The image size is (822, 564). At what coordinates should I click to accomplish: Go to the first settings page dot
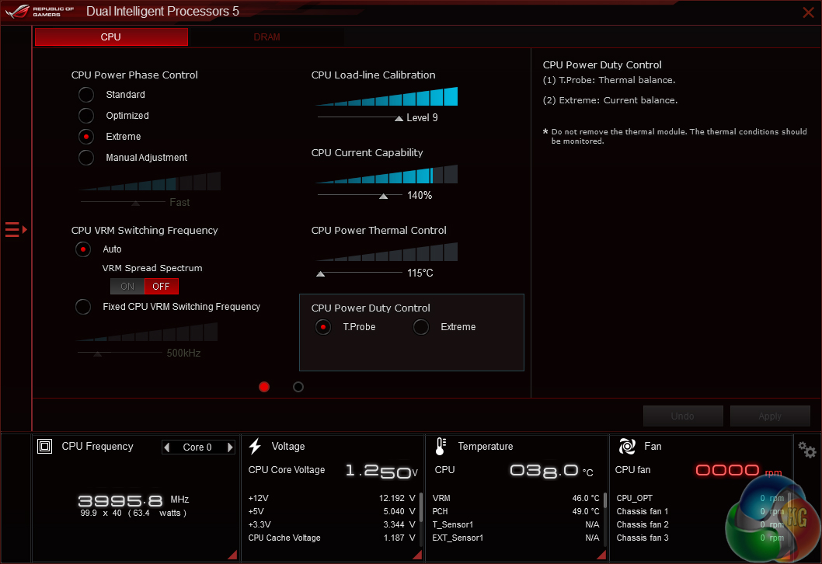(x=264, y=387)
